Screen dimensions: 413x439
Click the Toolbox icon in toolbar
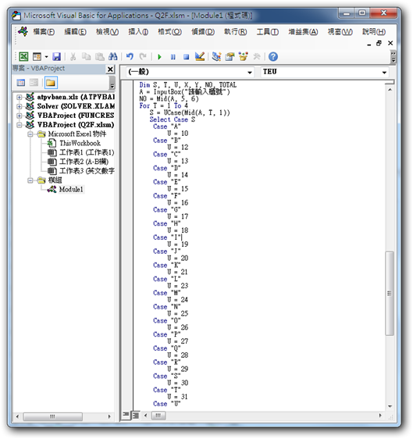[257, 57]
